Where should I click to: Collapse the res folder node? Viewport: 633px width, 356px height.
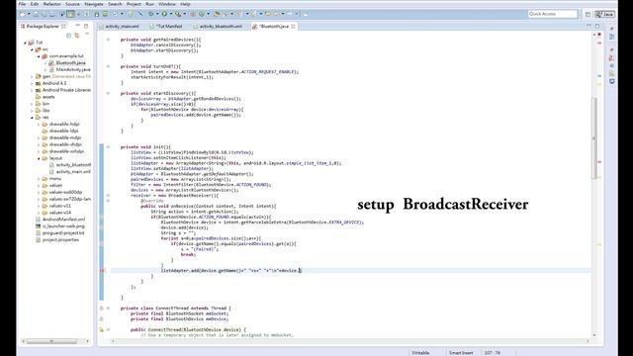[32, 117]
